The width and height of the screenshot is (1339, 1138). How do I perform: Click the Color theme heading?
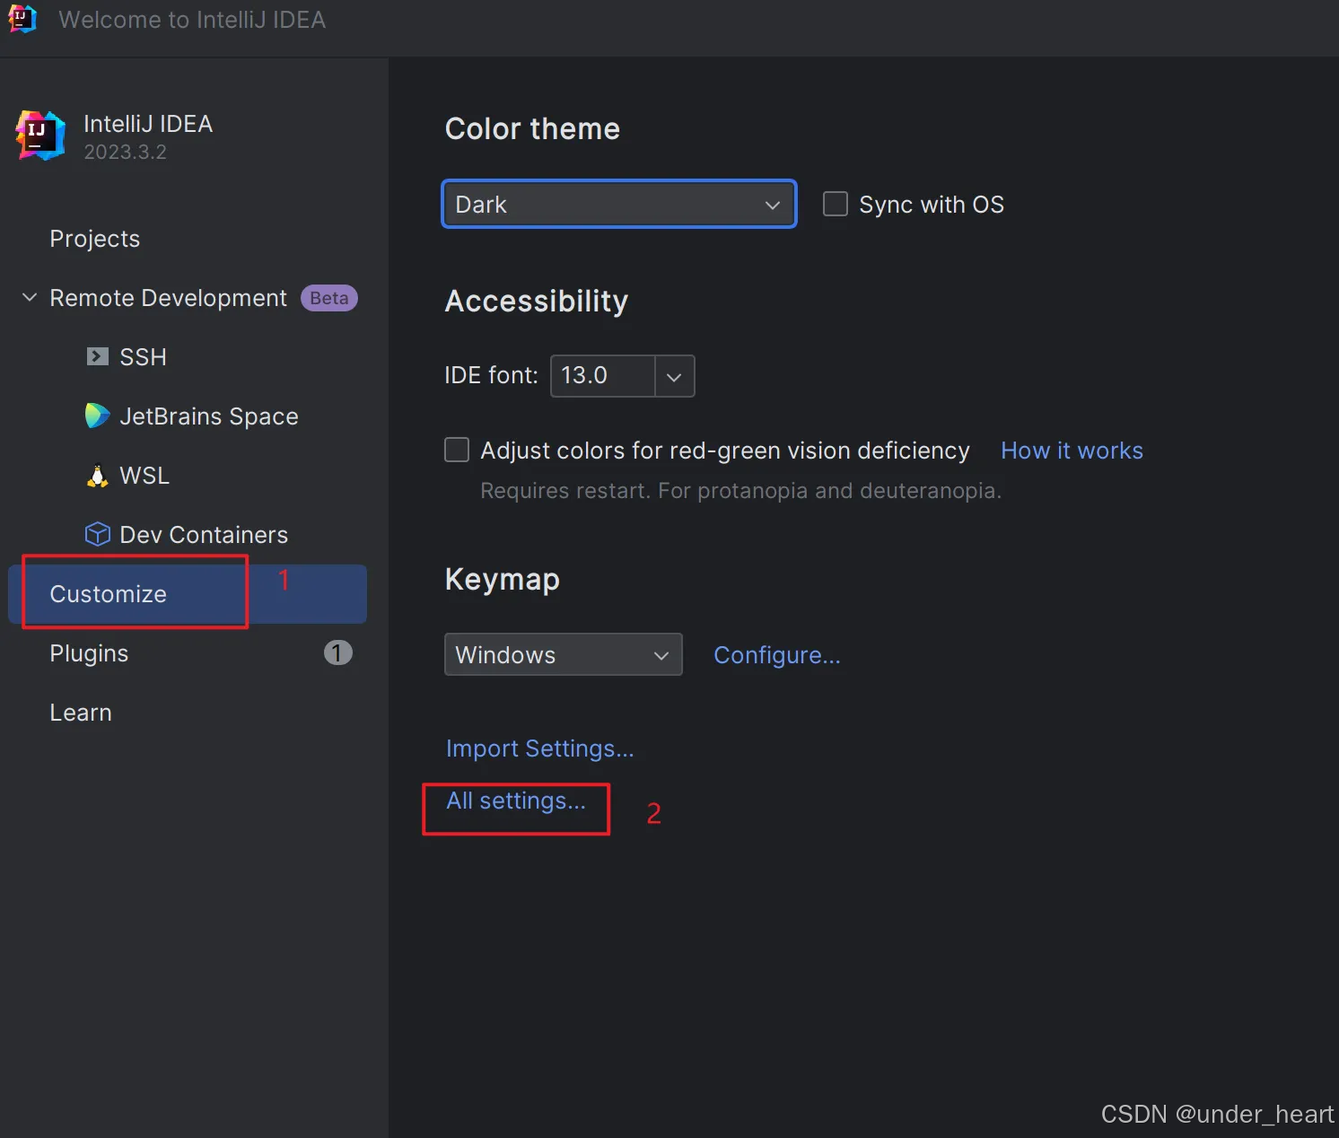(x=532, y=128)
